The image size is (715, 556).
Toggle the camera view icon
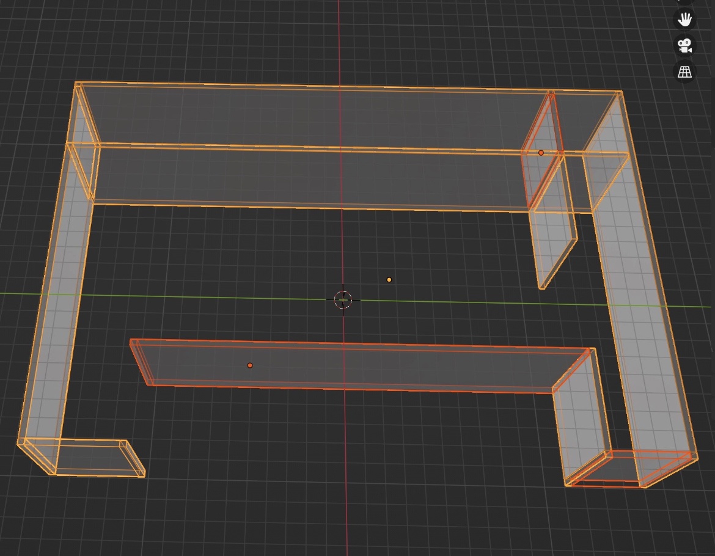(684, 45)
